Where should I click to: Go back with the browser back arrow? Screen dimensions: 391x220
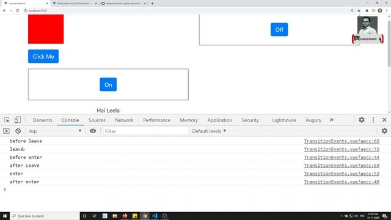click(4, 10)
